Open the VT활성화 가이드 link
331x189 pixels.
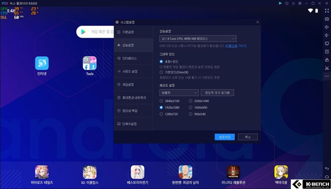236,46
